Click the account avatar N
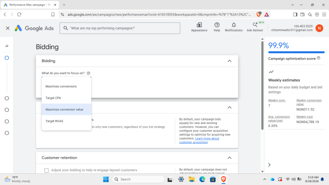The width and height of the screenshot is (329, 185). [x=319, y=28]
